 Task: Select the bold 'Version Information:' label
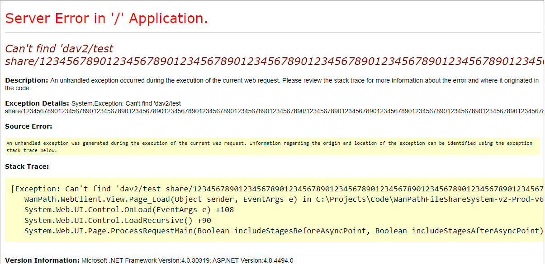pos(42,260)
